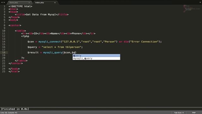The image size is (202, 114).
Task: Choose the 'mysqli_query' autocomplete suggestion
Action: click(96, 58)
